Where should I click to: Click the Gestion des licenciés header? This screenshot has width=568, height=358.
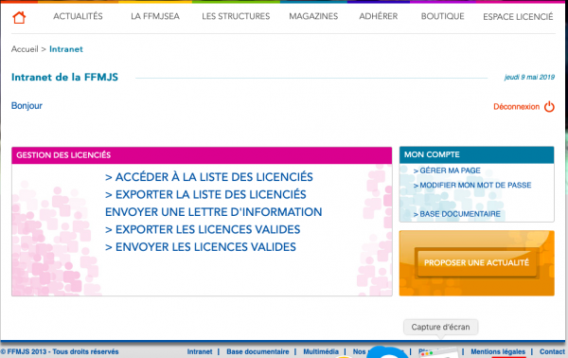click(x=202, y=155)
